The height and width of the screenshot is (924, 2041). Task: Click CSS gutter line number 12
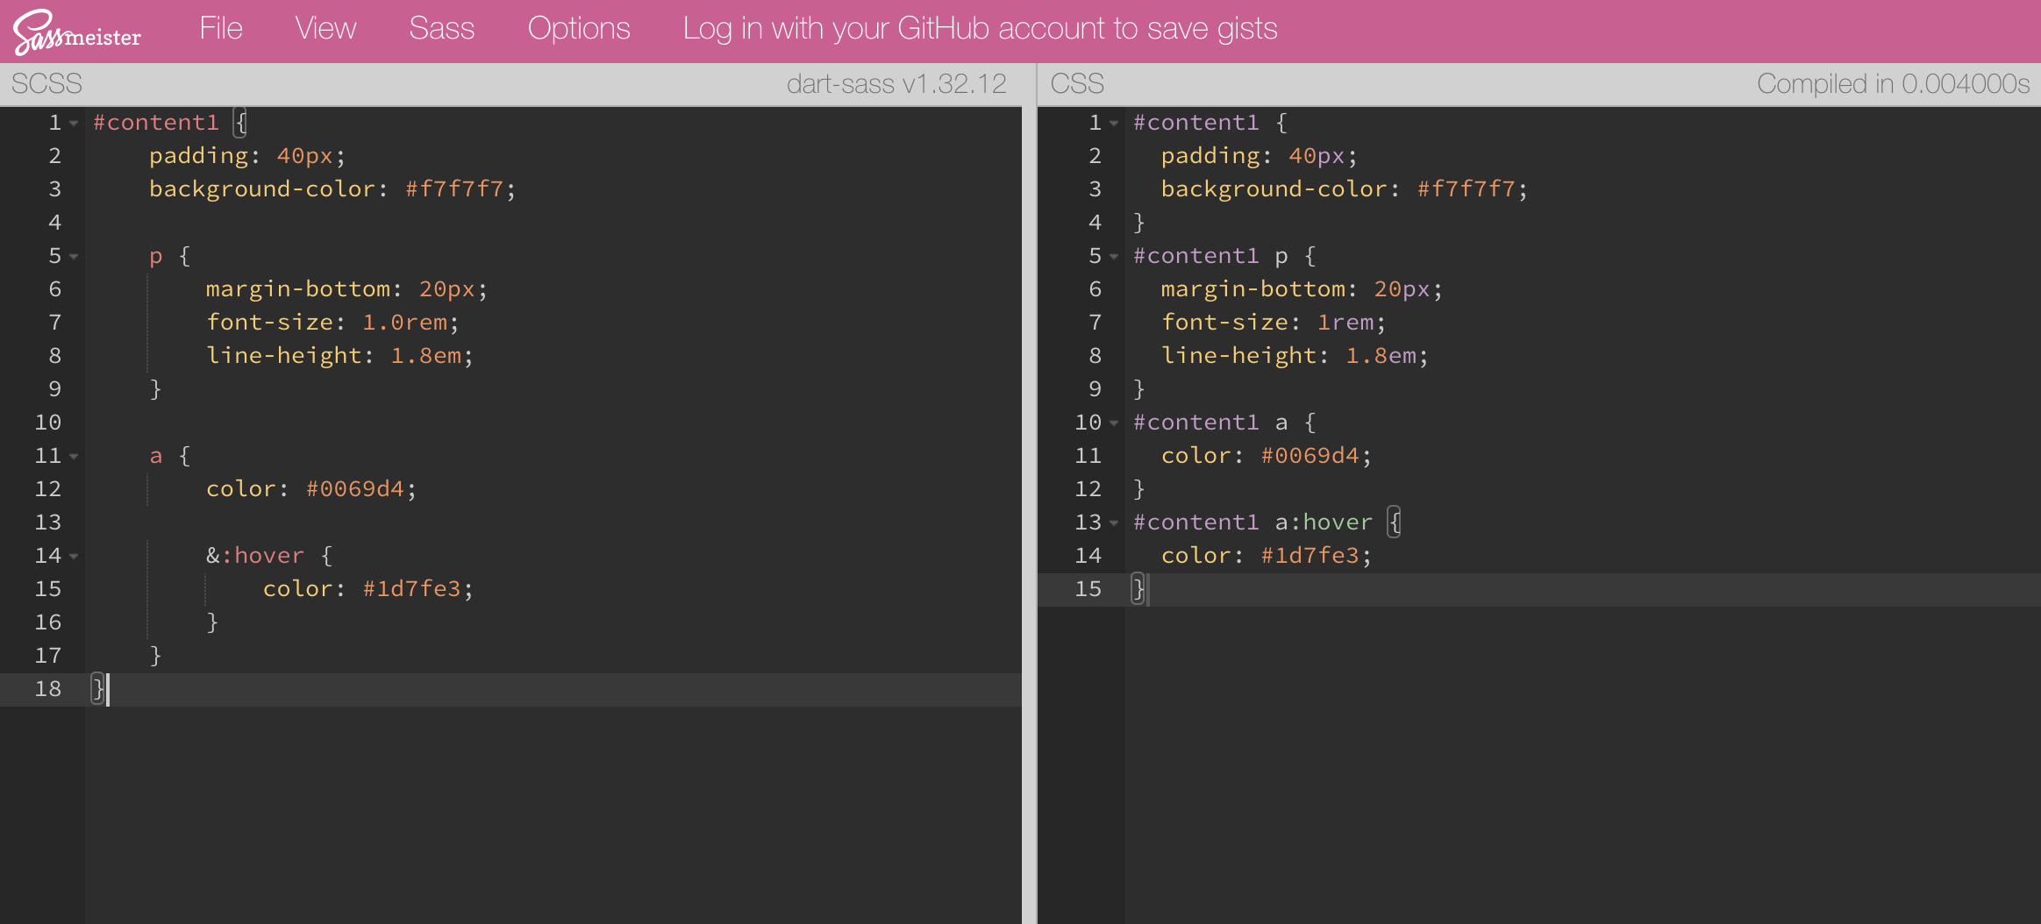1088,488
